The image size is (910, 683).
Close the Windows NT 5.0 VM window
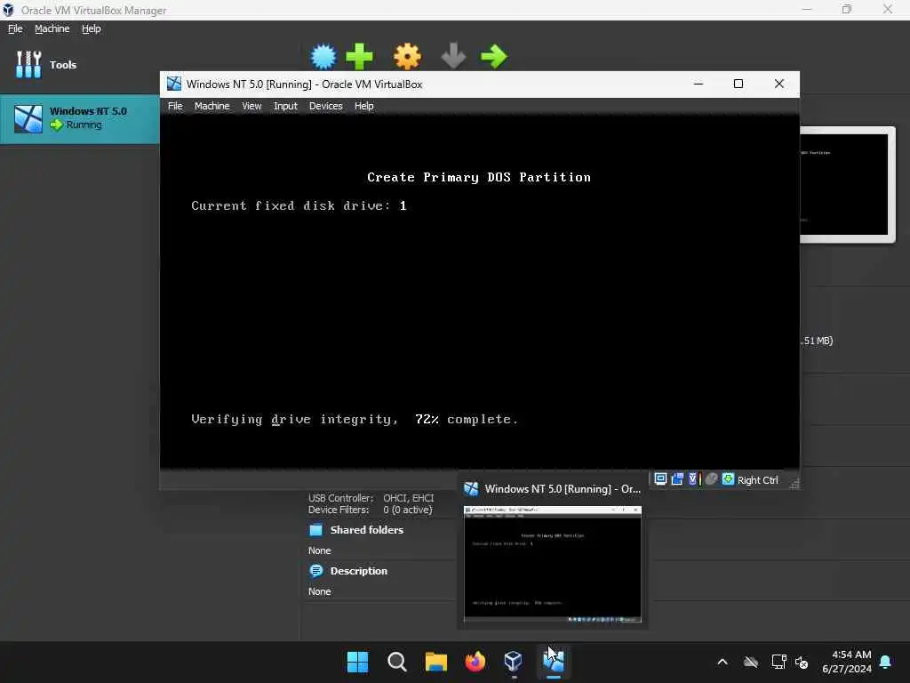tap(779, 84)
